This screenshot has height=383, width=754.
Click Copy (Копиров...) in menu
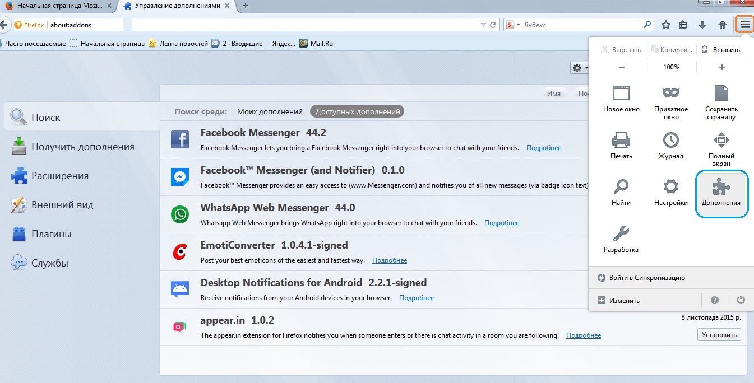tap(672, 49)
